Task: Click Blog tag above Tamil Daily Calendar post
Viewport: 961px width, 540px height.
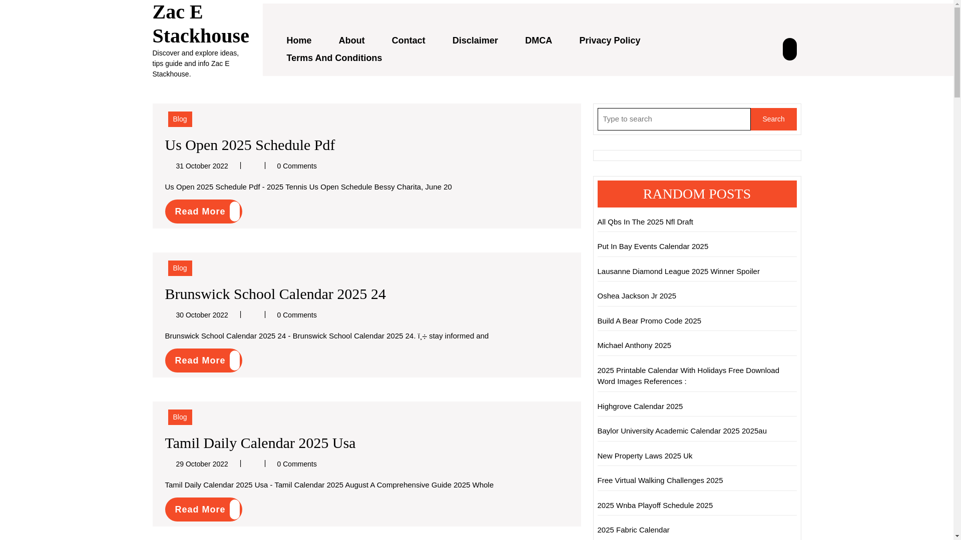Action: pyautogui.click(x=180, y=417)
